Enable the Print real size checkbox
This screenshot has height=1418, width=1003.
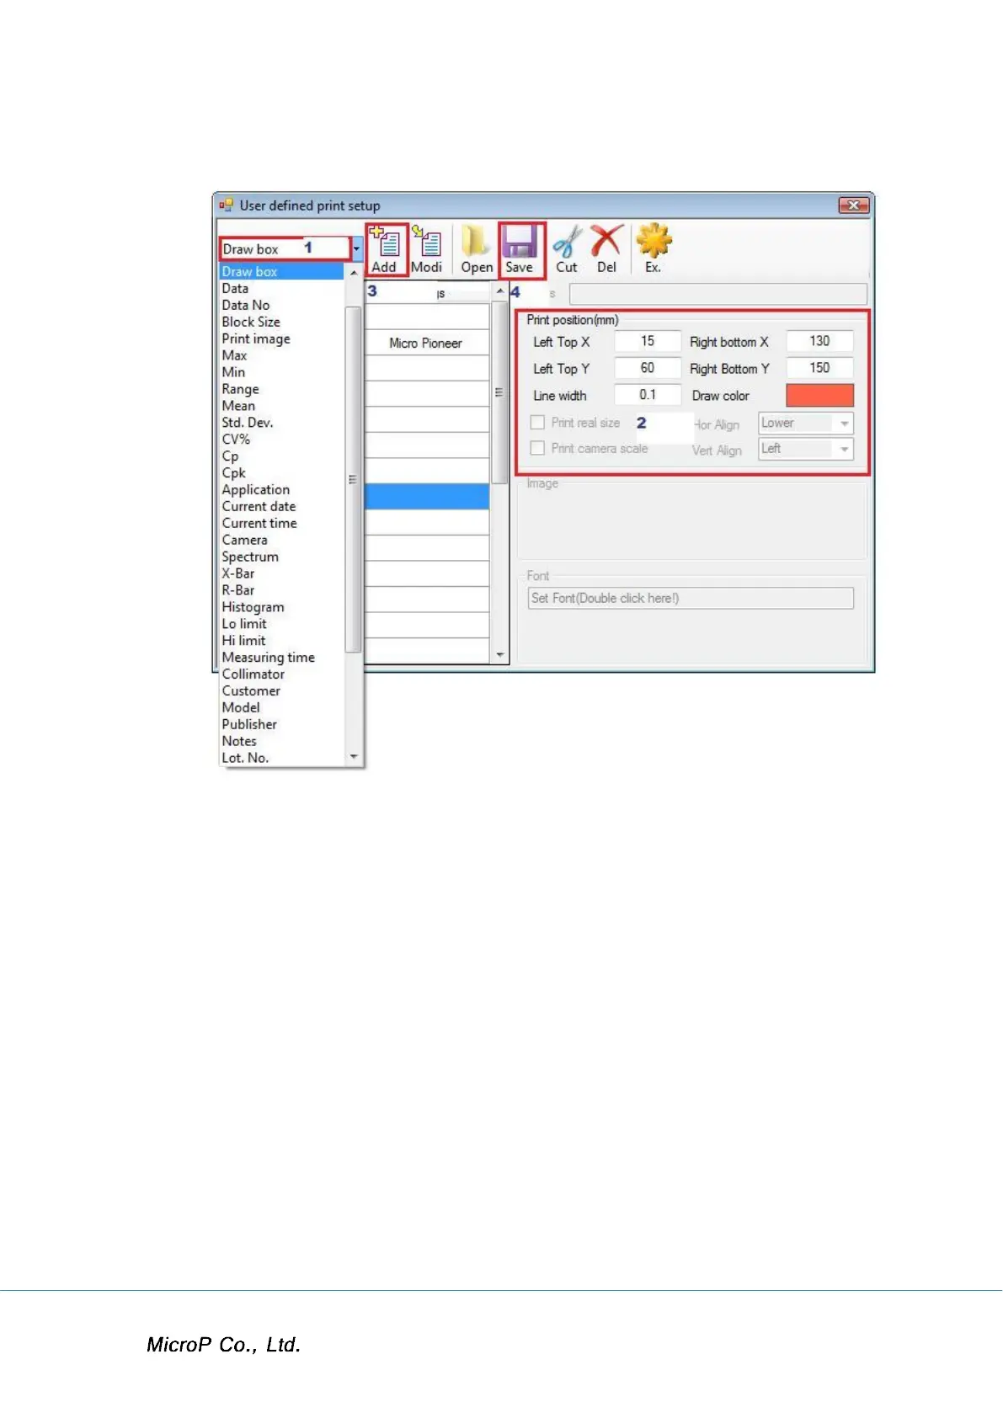click(537, 423)
